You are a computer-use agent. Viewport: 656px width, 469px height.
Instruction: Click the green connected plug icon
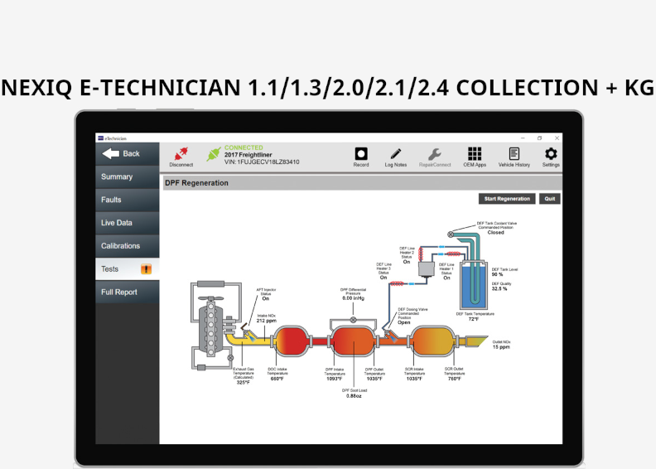(214, 154)
